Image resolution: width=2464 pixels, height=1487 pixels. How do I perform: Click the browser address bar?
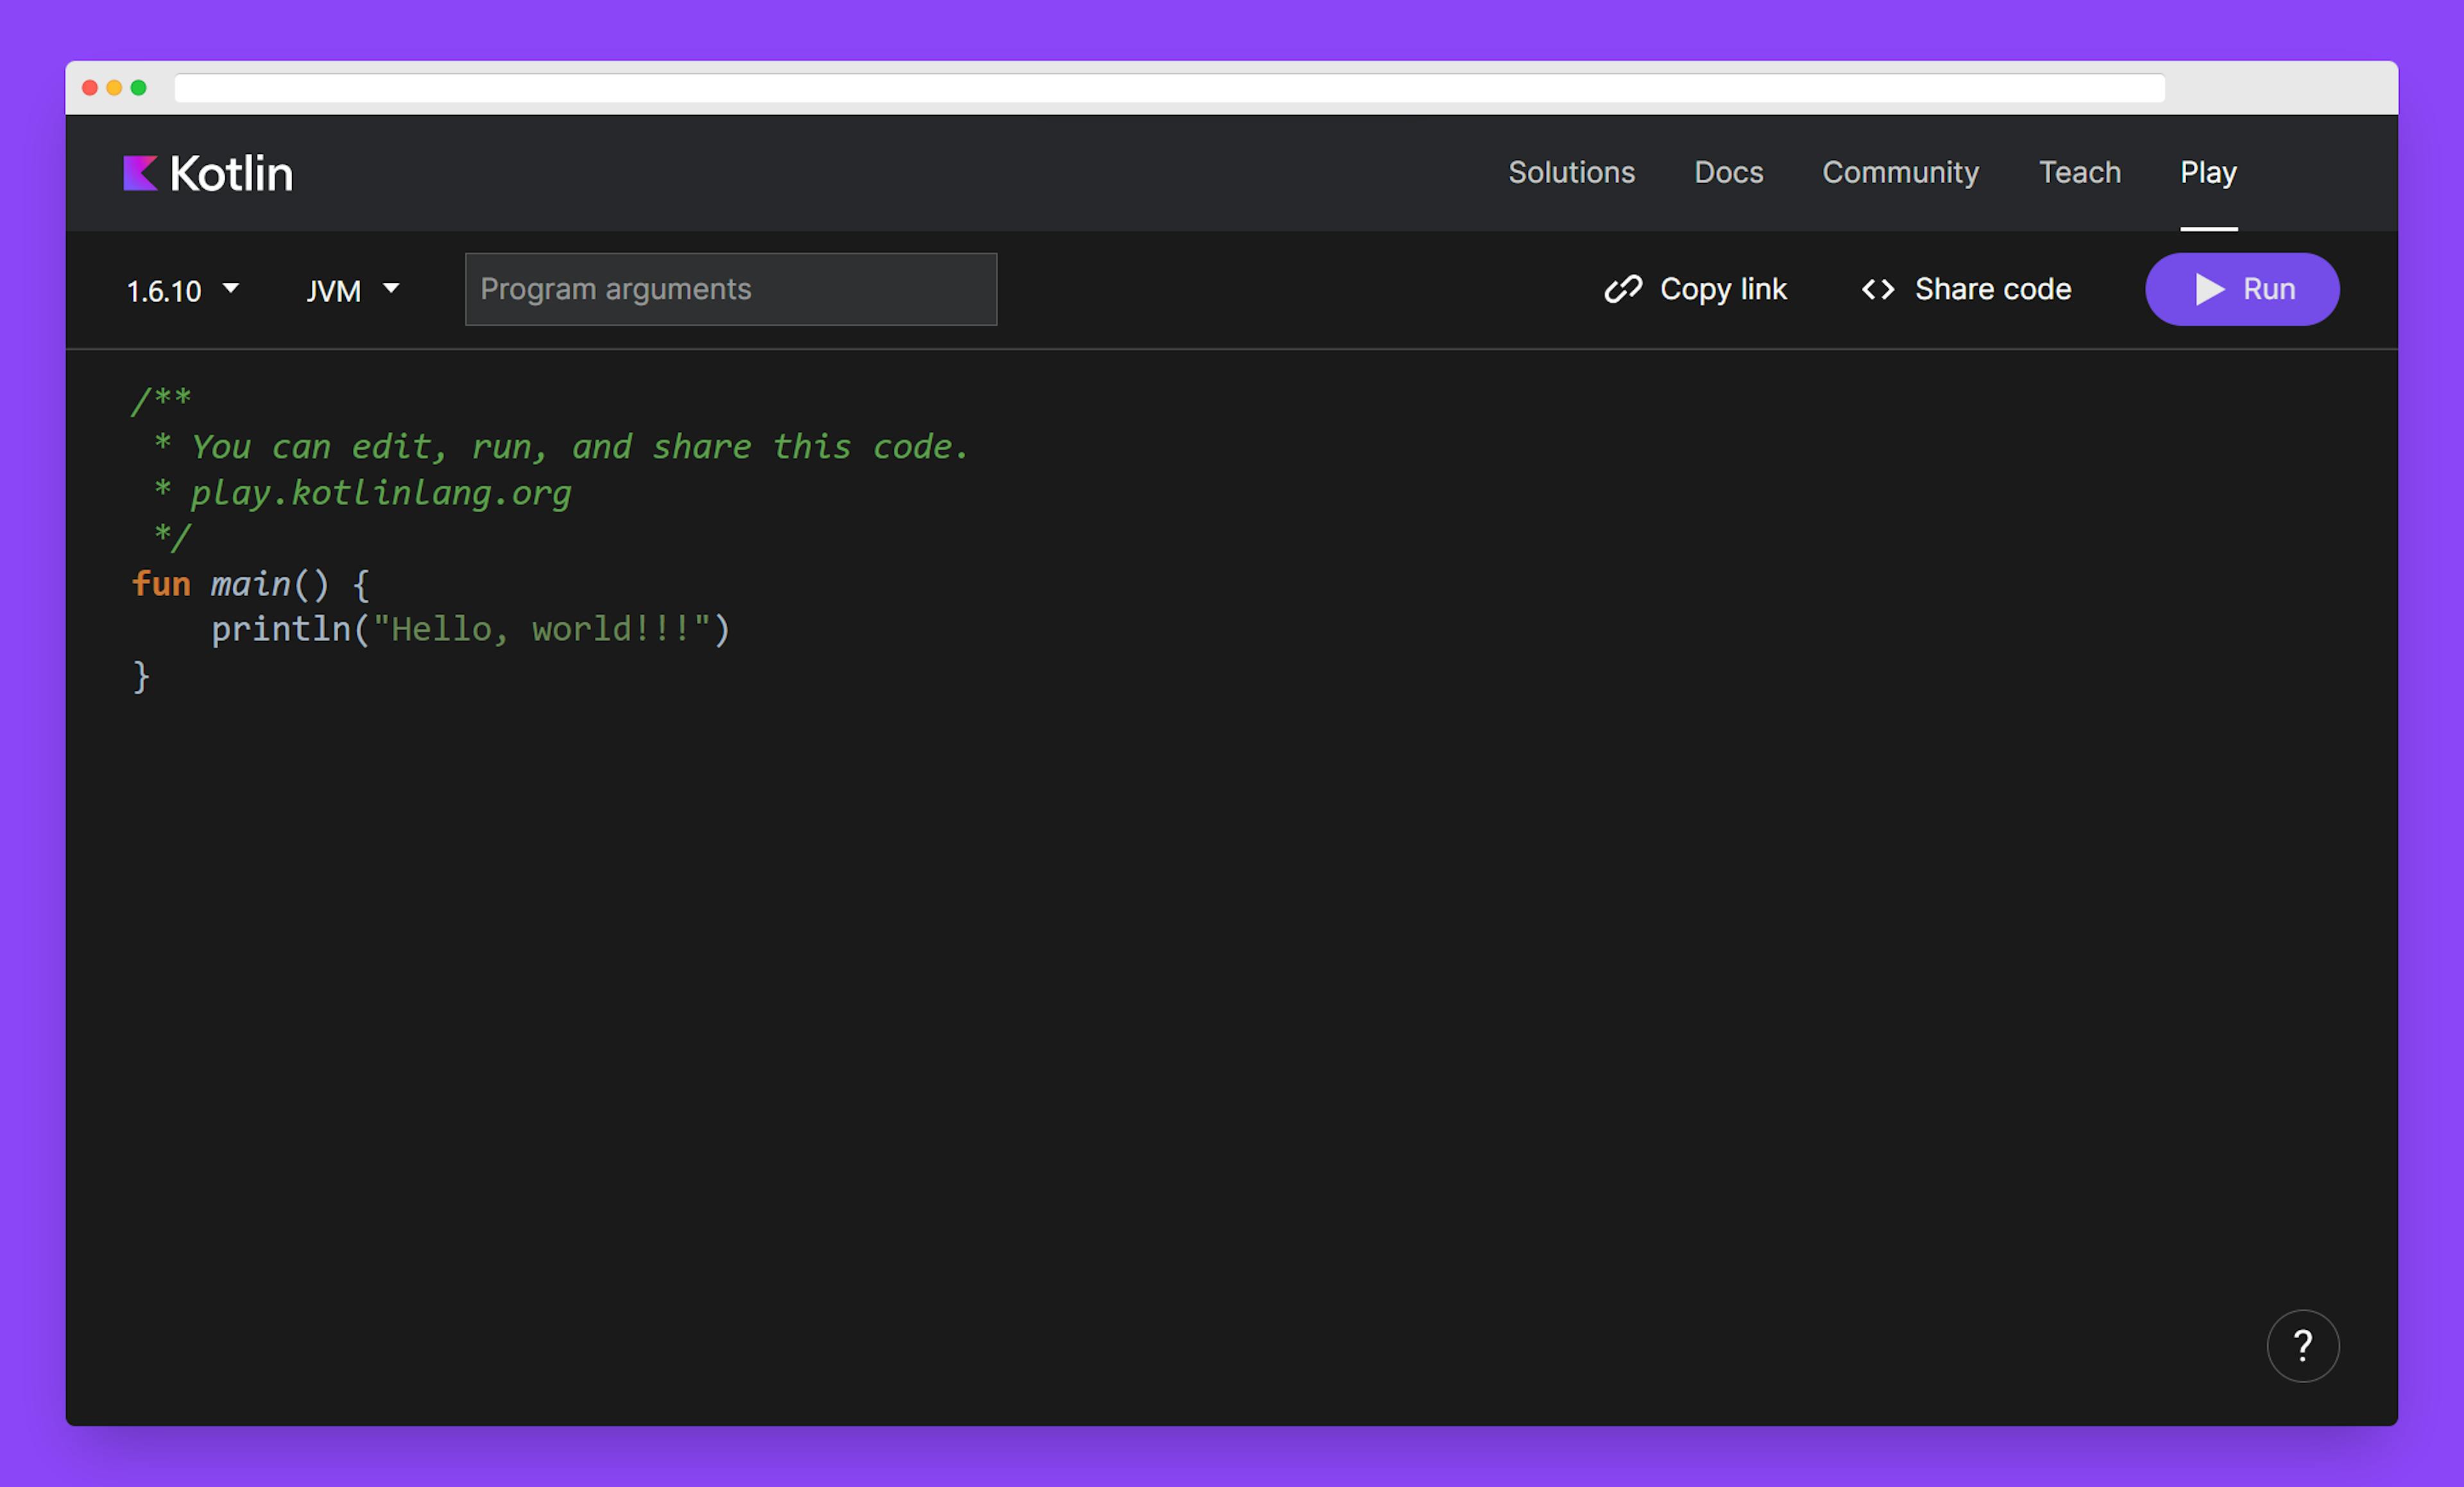pyautogui.click(x=1169, y=88)
